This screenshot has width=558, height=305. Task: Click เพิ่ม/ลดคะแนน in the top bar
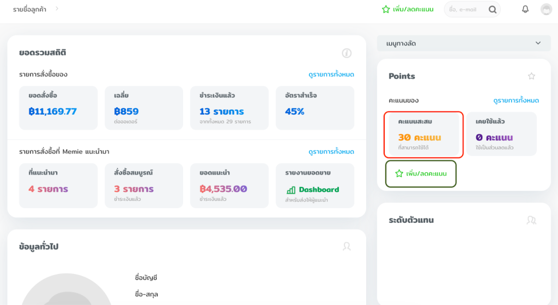[x=408, y=9]
